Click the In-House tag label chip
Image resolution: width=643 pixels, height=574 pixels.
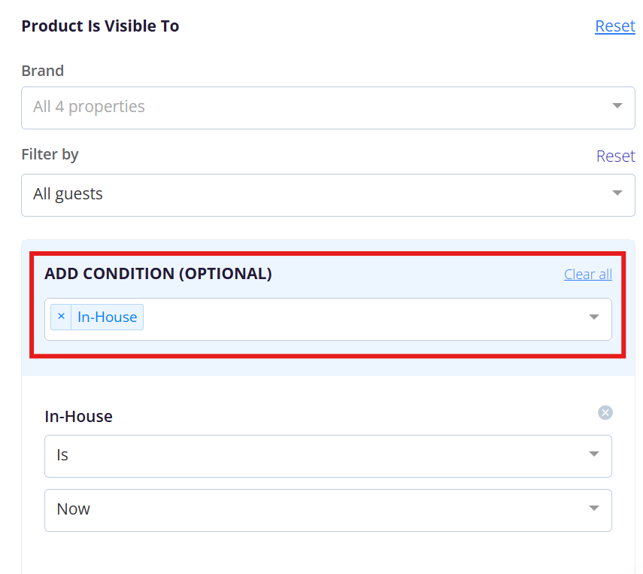click(108, 317)
